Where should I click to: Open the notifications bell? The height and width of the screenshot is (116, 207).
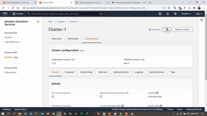[x=168, y=14]
